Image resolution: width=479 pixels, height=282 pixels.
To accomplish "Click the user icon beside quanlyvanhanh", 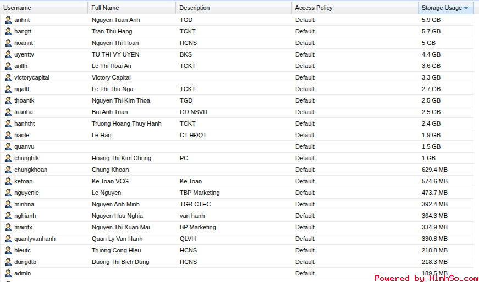I will (x=8, y=239).
